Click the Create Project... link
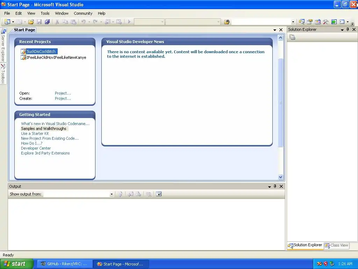 coord(63,98)
